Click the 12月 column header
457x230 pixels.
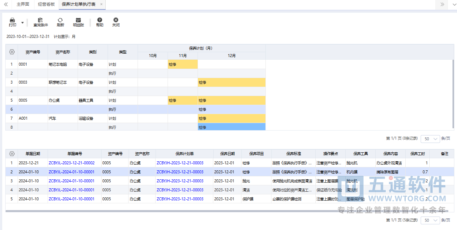pos(232,56)
